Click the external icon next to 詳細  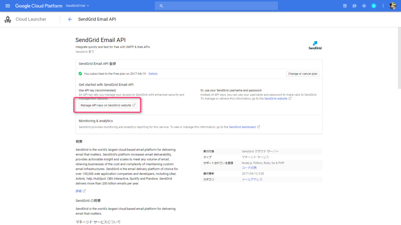[84, 191]
